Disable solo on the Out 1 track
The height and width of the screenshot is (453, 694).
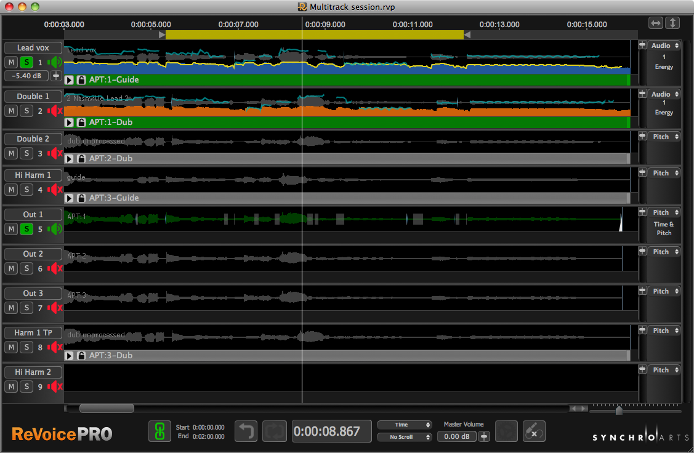(26, 229)
